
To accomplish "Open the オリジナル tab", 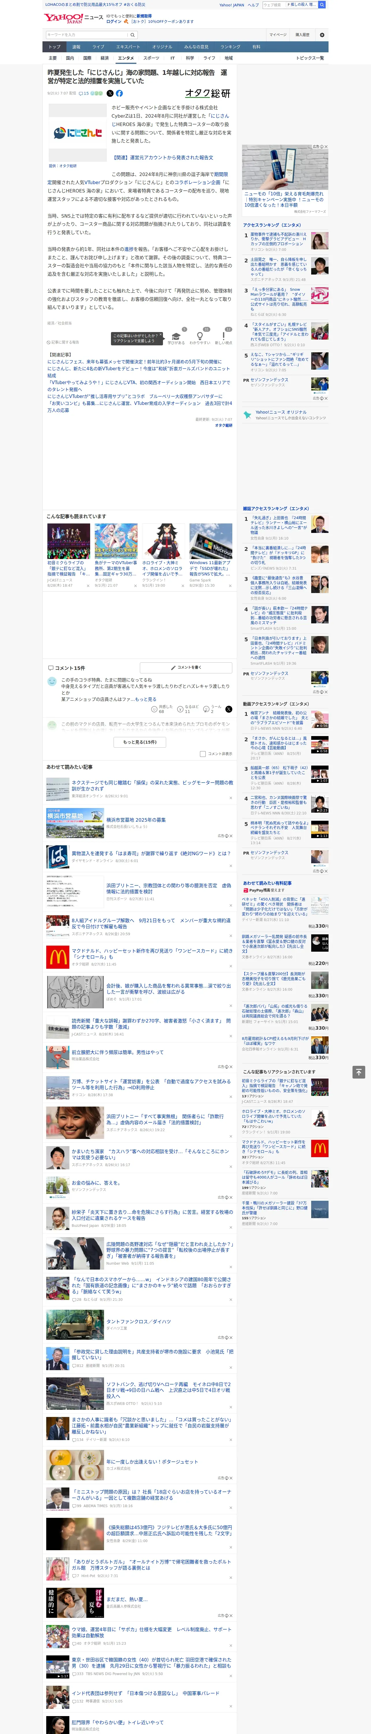I will [x=162, y=47].
